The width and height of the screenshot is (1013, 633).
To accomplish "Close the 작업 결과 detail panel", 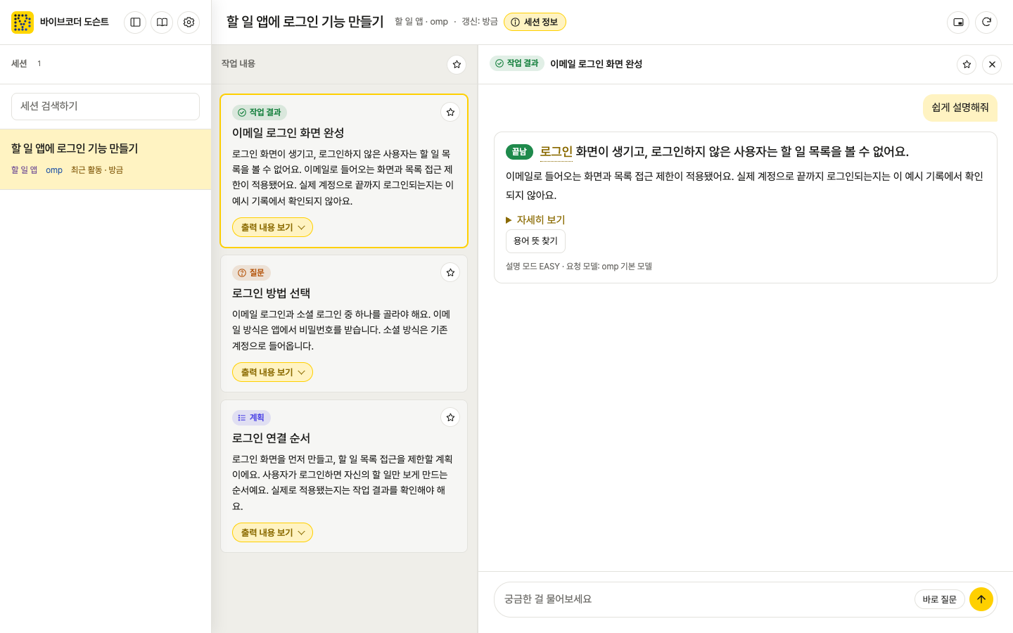I will point(992,65).
